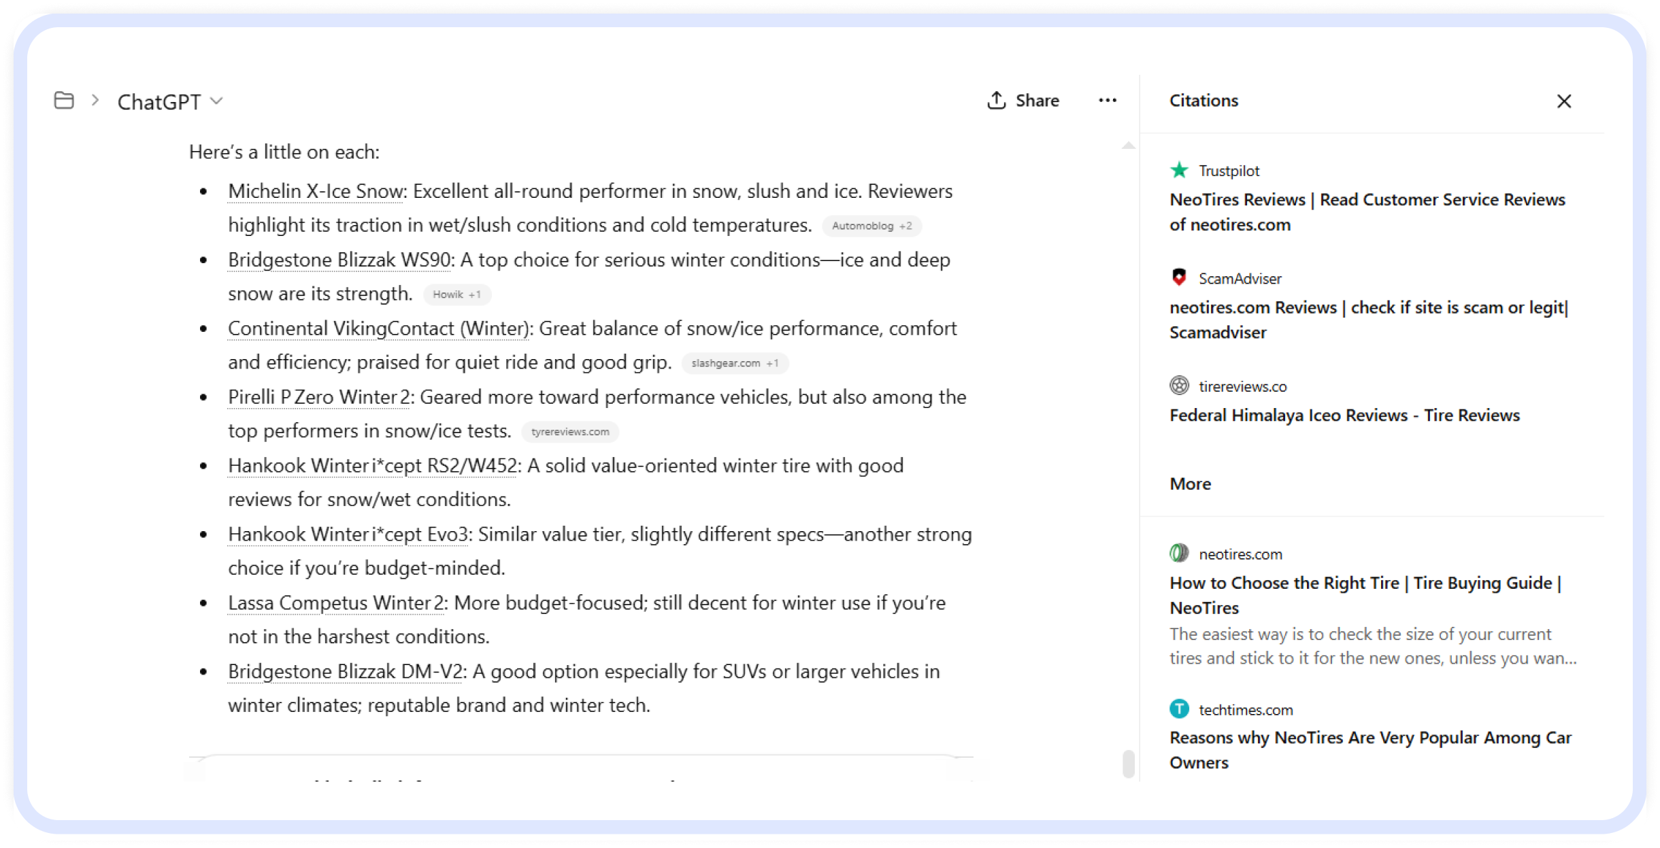Viewport: 1660px width, 848px height.
Task: Click the techtimes.com site icon
Action: [1180, 709]
